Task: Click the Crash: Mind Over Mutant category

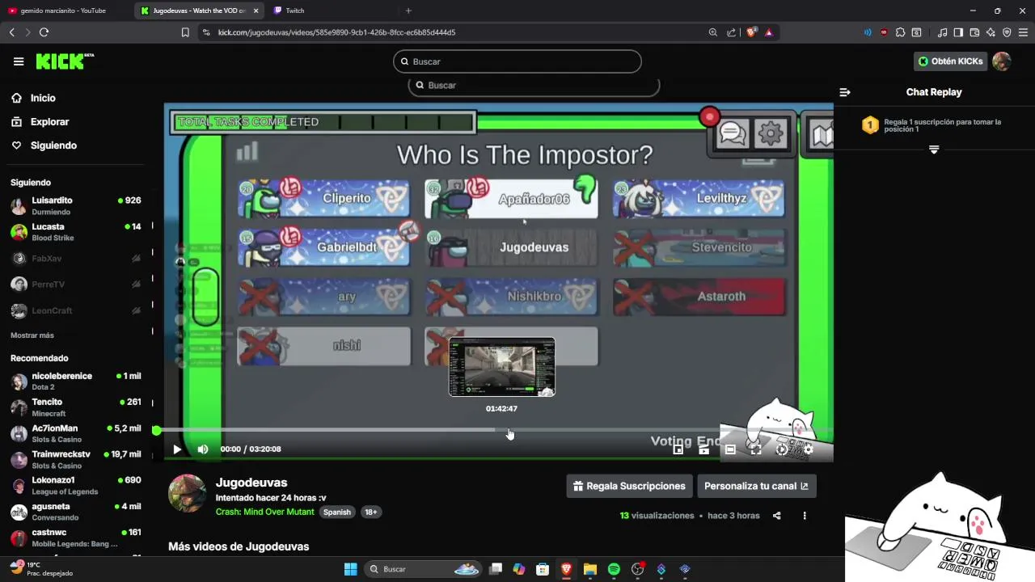Action: pos(265,512)
